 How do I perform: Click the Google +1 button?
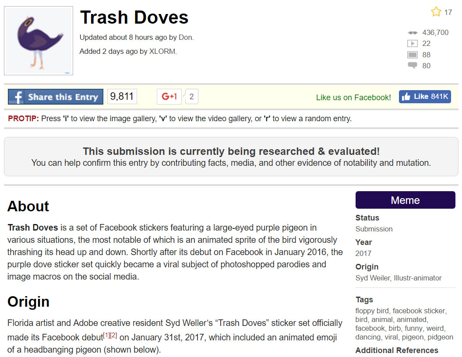coord(169,97)
